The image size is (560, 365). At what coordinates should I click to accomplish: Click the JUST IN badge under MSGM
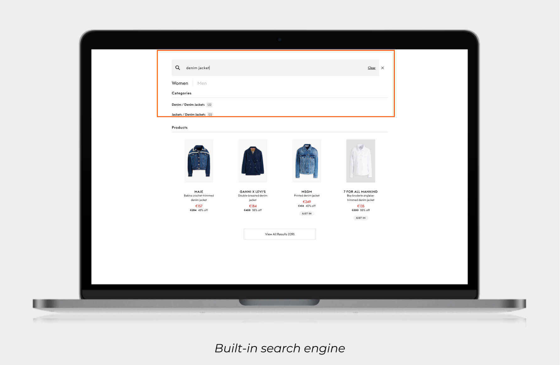coord(307,213)
